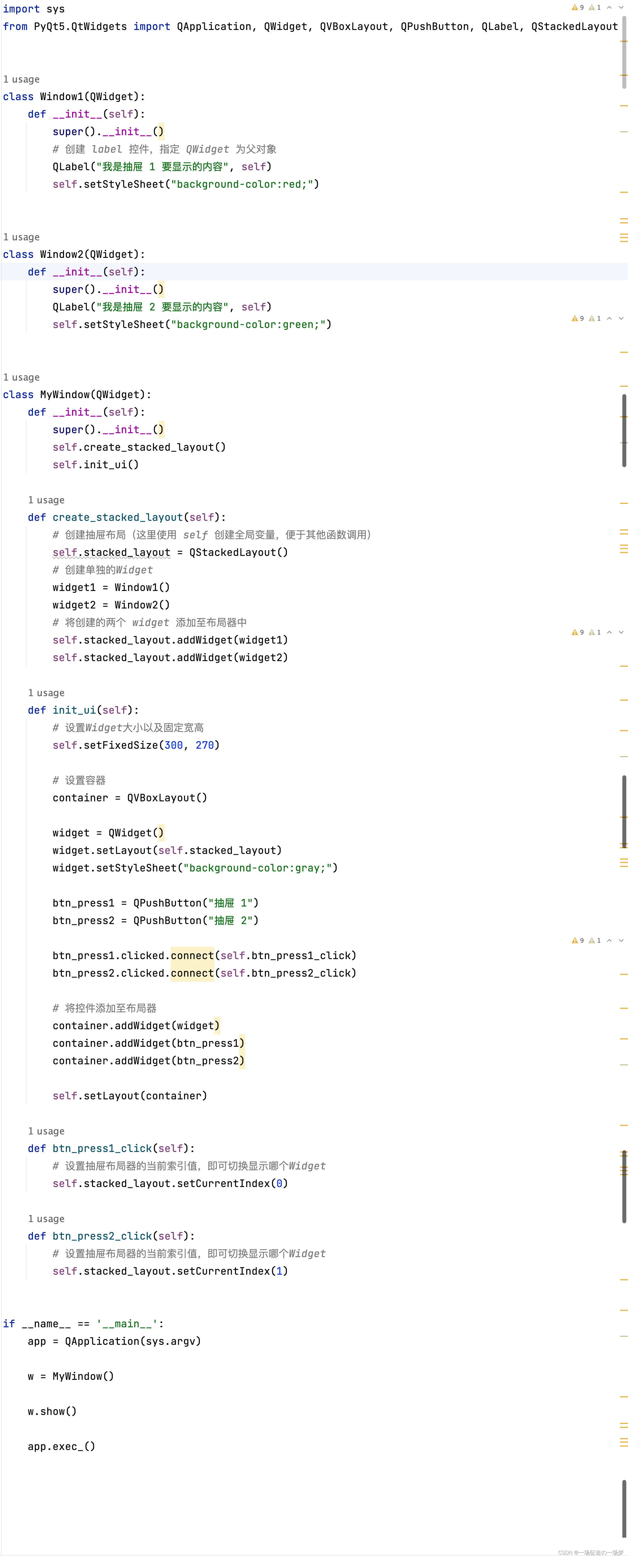Click 'def init_ui(self):' definition
This screenshot has width=628, height=1558.
pos(83,711)
